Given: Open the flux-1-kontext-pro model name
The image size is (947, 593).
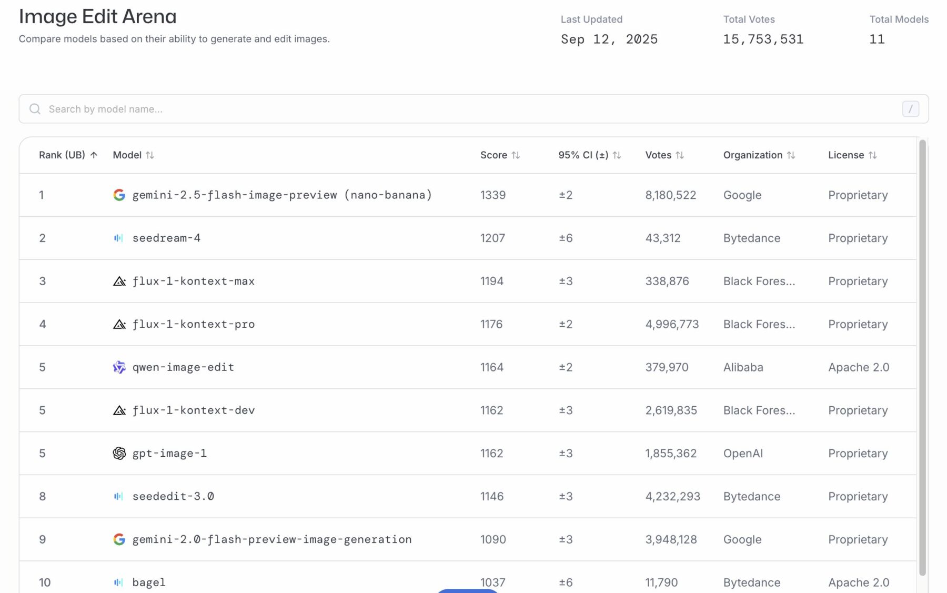Looking at the screenshot, I should [194, 324].
